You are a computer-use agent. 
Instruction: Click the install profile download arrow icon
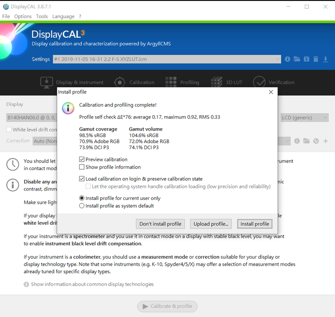[325, 59]
